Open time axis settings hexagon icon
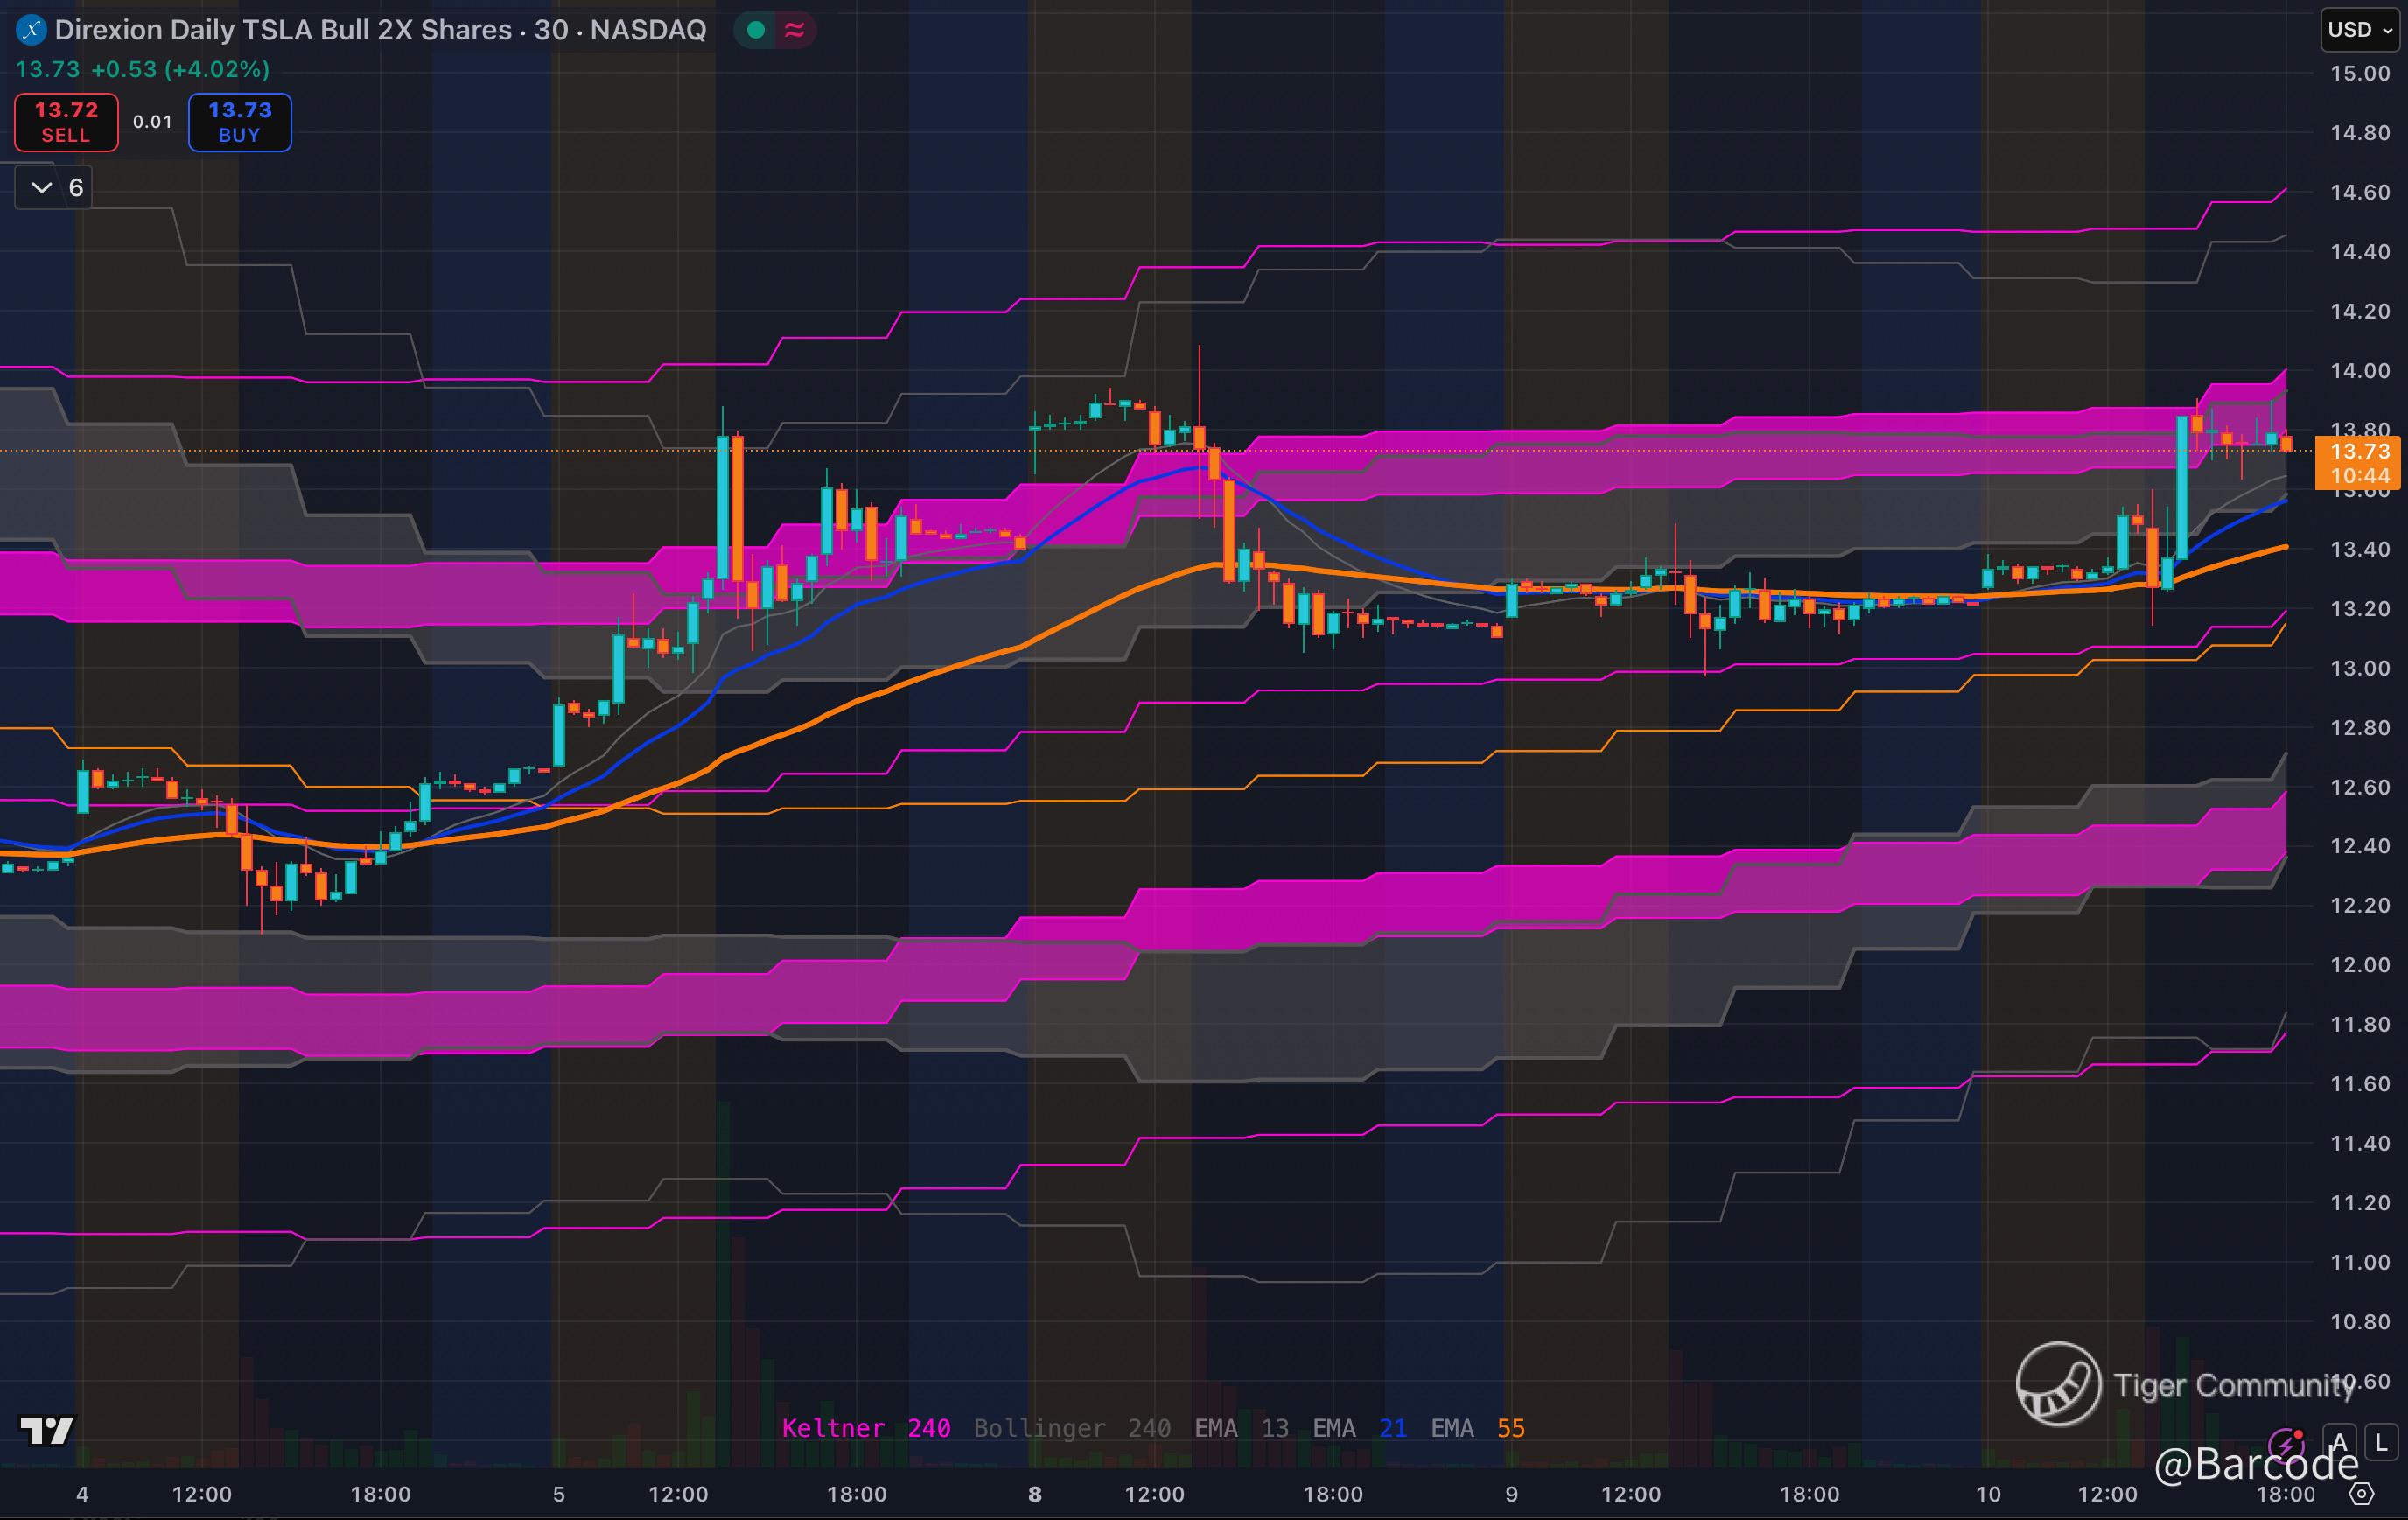2408x1520 pixels. [2361, 1494]
